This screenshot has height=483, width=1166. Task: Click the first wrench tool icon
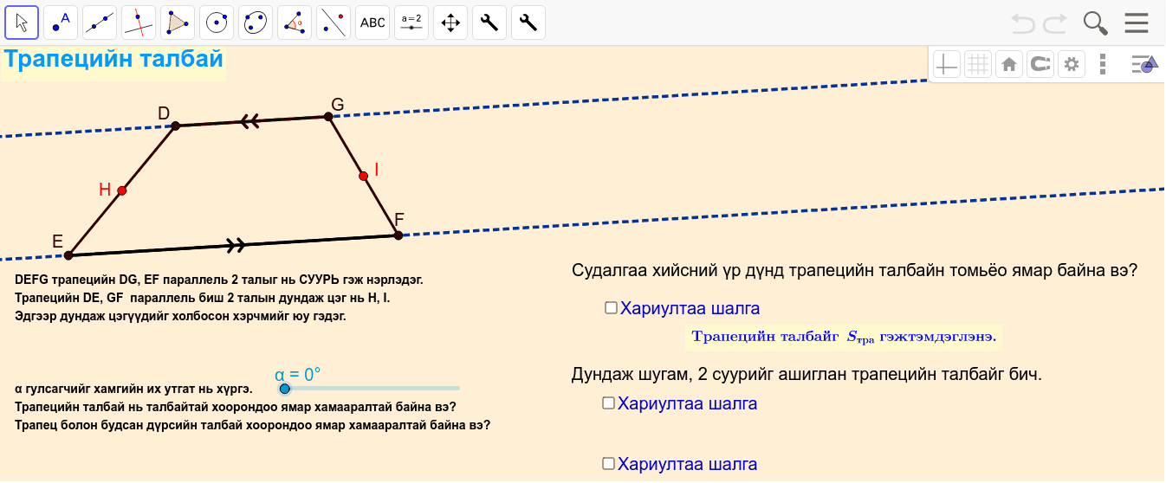489,23
